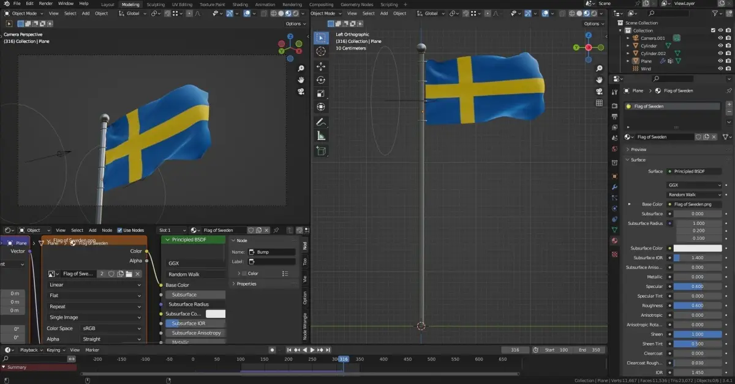Open GGX distribution dropdown in properties panel
Screen dimensions: 735x384
(694, 185)
